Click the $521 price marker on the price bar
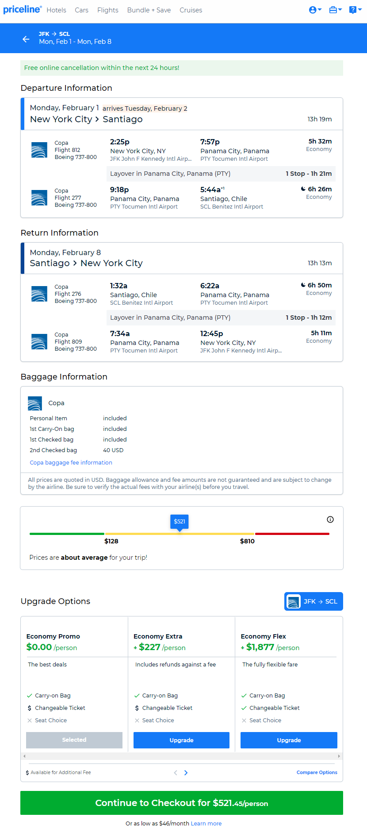The image size is (367, 833). click(180, 522)
